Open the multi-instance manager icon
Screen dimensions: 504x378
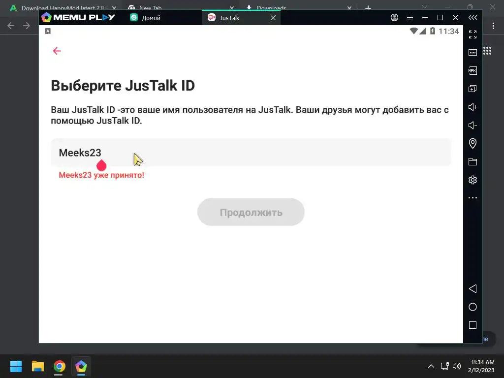tap(472, 89)
